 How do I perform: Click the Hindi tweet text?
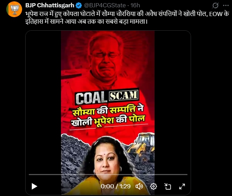[127, 18]
